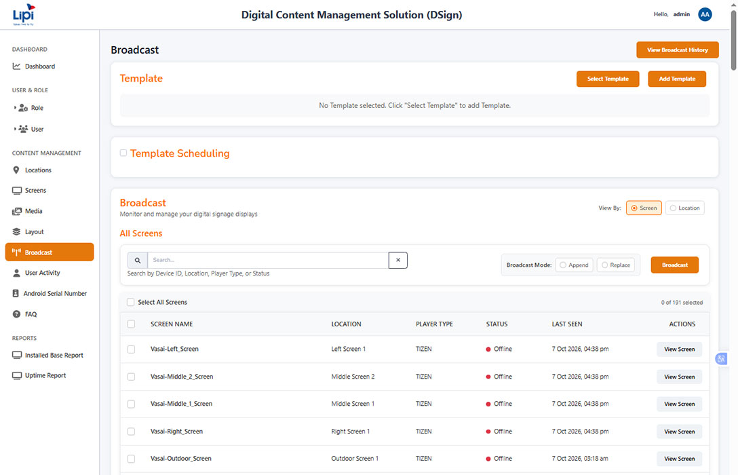Viewport: 738px width, 475px height.
Task: Click the Screens monitor icon
Action: click(x=17, y=191)
